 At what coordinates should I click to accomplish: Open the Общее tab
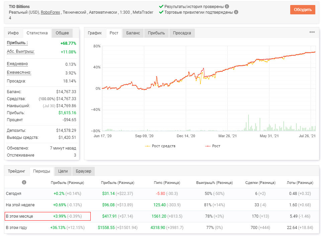(x=62, y=33)
